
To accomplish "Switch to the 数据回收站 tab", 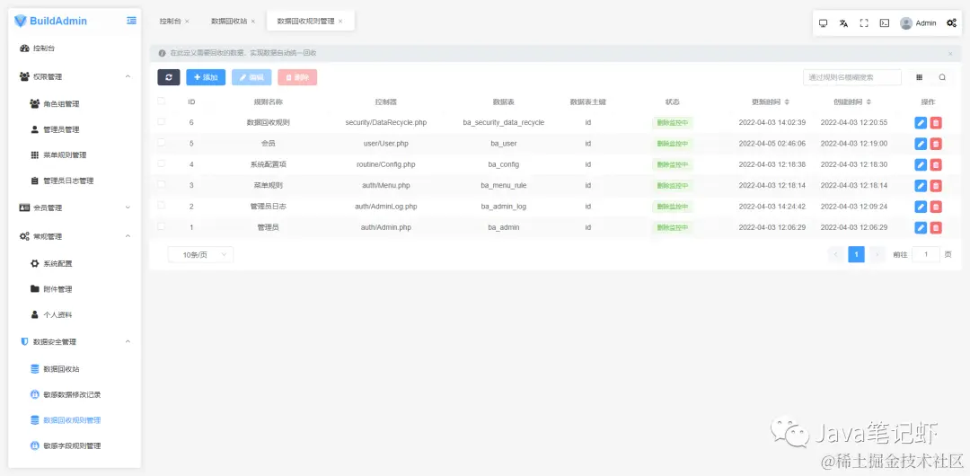I will [229, 21].
